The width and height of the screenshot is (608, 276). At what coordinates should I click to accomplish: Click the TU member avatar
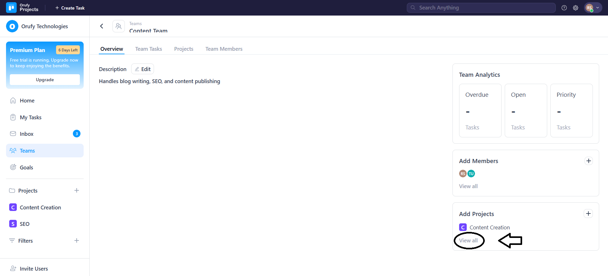(x=471, y=174)
